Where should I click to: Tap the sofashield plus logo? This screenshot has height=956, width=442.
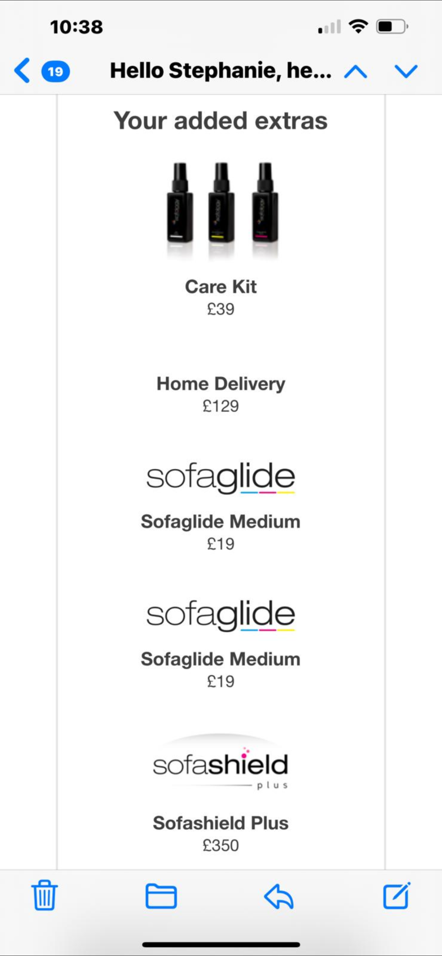pos(221,763)
